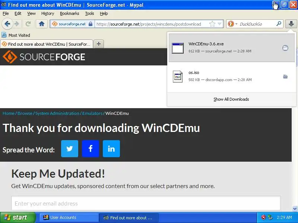Image resolution: width=298 pixels, height=223 pixels.
Task: Click the WinCDEmu breadcrumb text
Action: click(x=117, y=113)
